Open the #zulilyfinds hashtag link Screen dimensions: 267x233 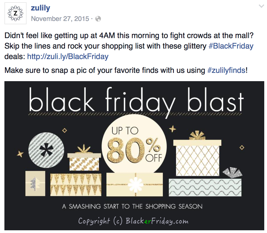(x=226, y=70)
